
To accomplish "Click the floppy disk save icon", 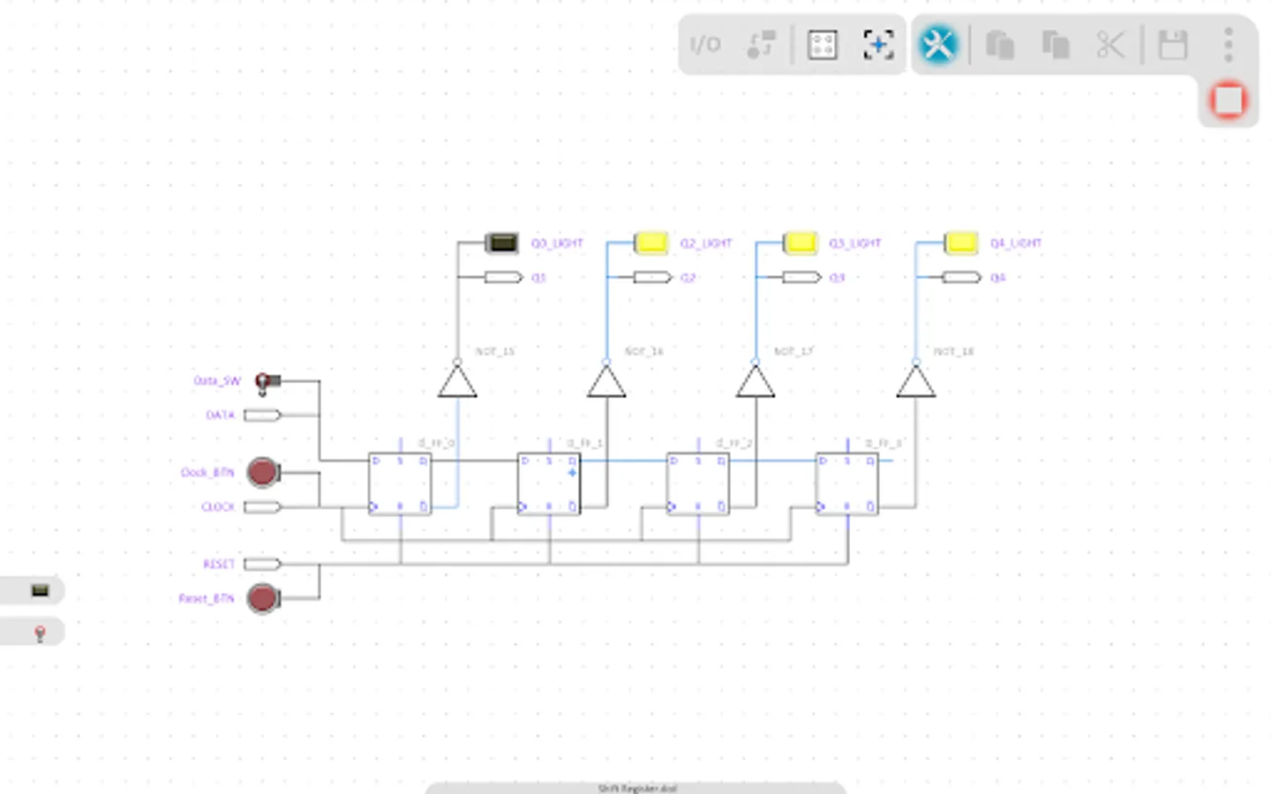I will point(1173,44).
